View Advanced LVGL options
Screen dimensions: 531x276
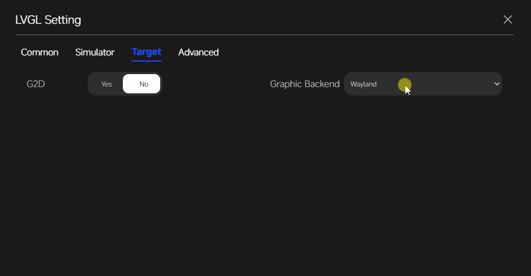(199, 52)
